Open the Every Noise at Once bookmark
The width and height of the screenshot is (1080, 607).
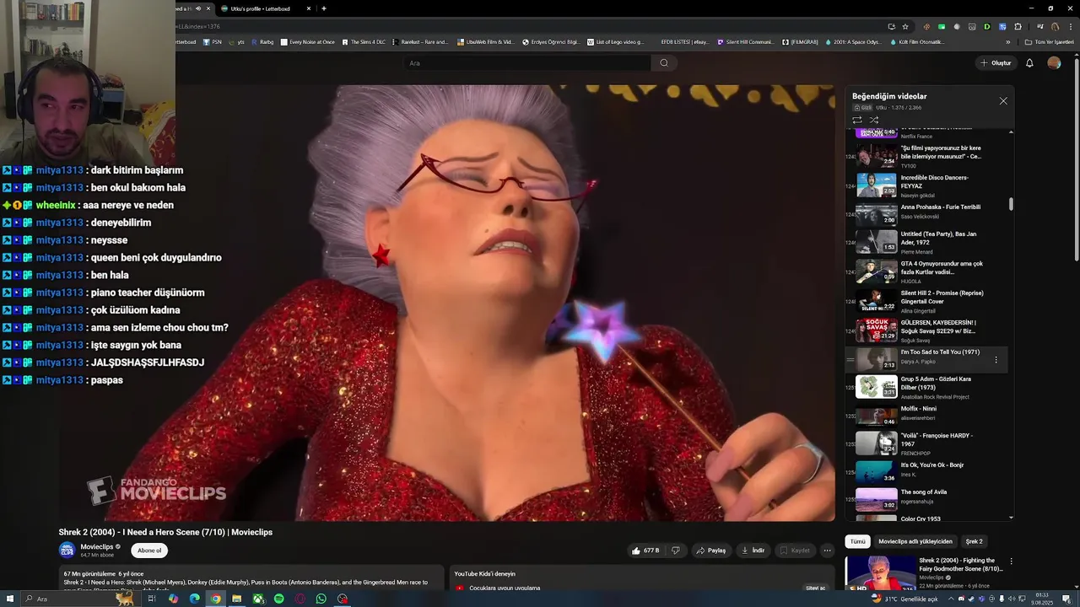(307, 41)
